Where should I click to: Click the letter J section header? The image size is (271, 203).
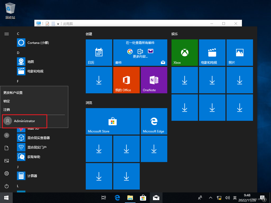pos(18,167)
